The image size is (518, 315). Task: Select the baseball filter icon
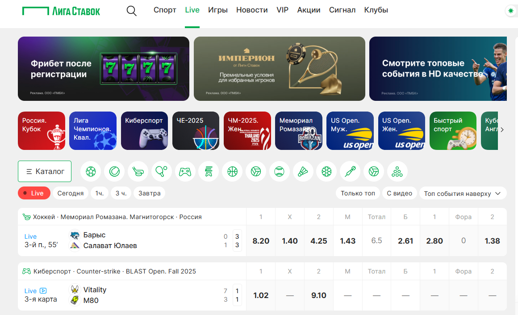tap(280, 171)
